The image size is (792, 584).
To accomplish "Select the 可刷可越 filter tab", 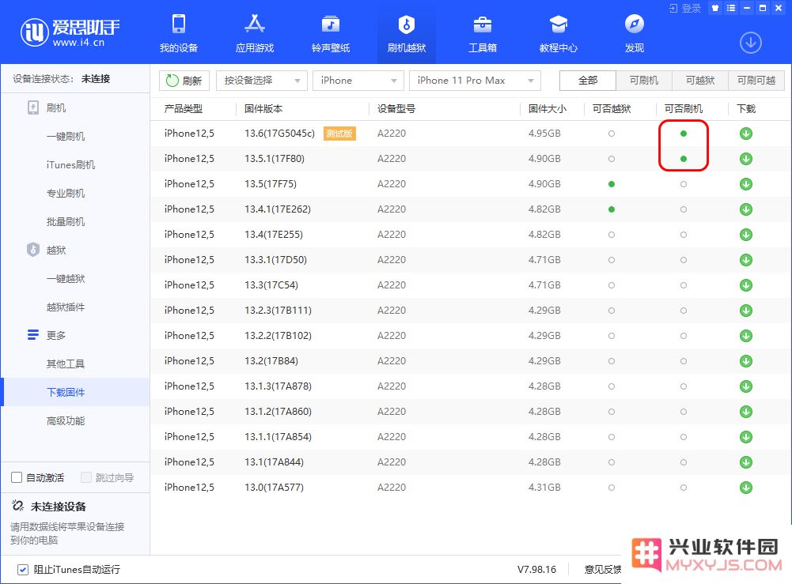I will (756, 81).
